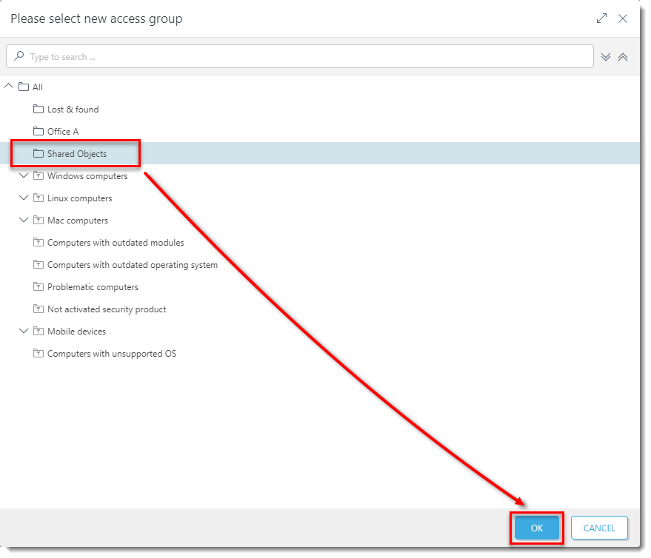Click the Problematic computers dynamic group icon

(x=39, y=287)
